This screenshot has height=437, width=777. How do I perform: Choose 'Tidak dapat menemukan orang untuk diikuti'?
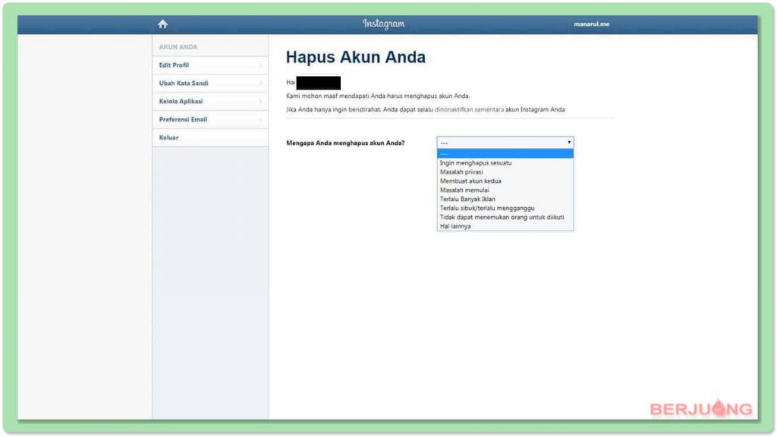point(505,217)
